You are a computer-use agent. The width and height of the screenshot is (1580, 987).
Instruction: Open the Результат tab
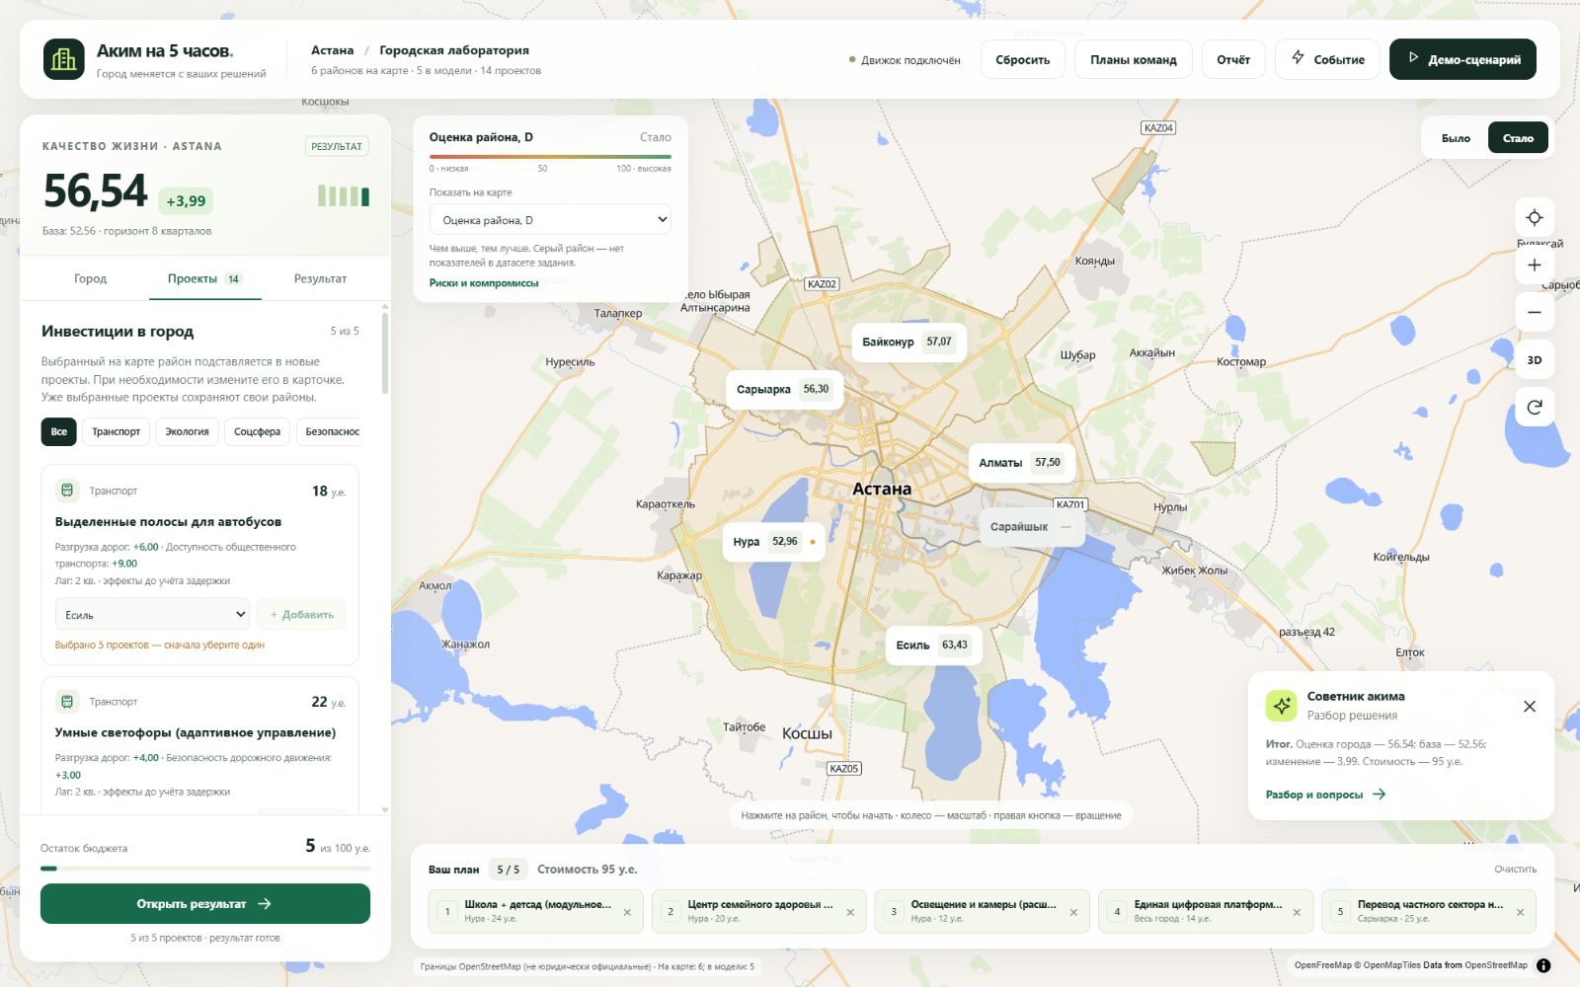click(320, 278)
